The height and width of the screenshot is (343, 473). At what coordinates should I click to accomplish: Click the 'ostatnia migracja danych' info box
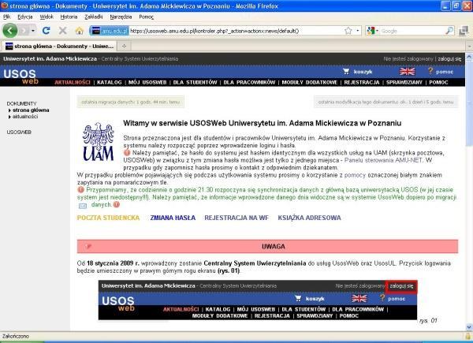coord(131,102)
